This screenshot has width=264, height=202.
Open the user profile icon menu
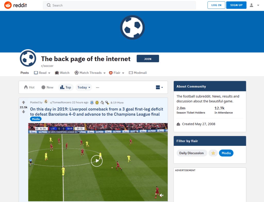tap(254, 5)
